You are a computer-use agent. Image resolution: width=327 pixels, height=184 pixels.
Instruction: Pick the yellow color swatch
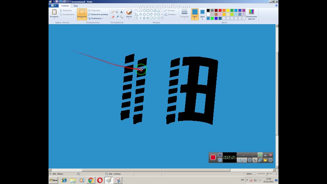coord(228,10)
